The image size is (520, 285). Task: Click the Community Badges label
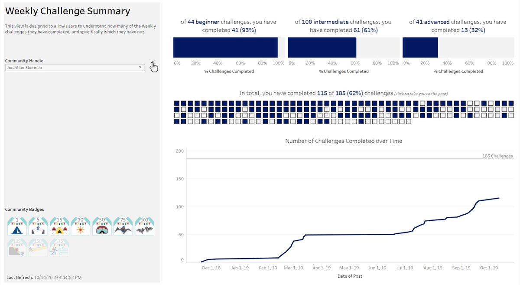pyautogui.click(x=24, y=210)
